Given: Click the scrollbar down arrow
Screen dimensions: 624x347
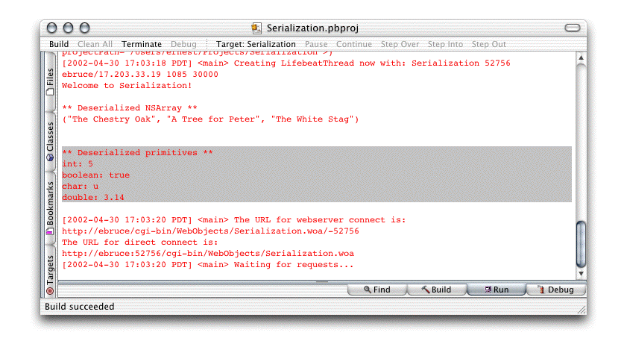Looking at the screenshot, I should (x=581, y=274).
